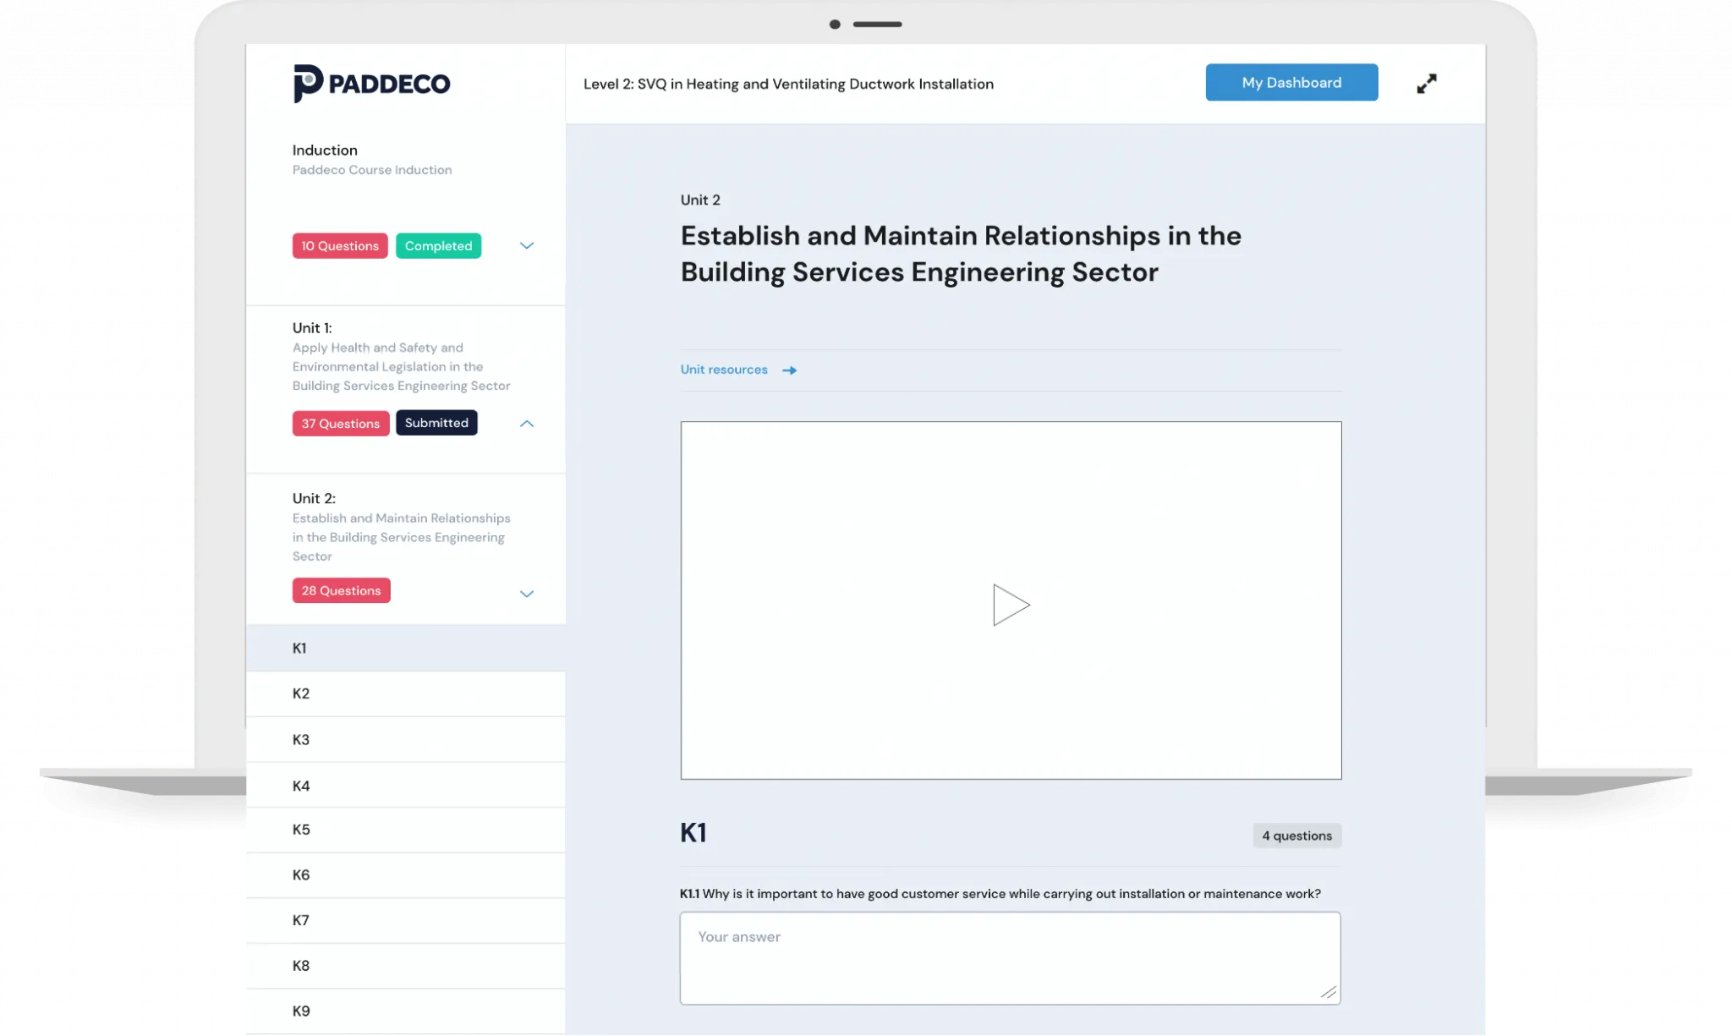Click the K1.1 question text
Image resolution: width=1732 pixels, height=1036 pixels.
[x=1000, y=894]
